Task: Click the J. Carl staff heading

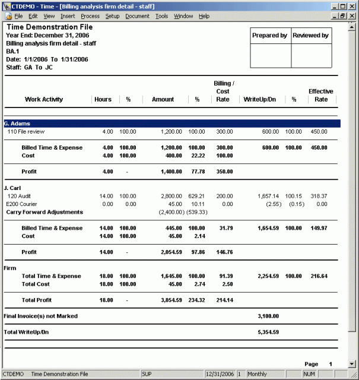Action: [x=14, y=188]
